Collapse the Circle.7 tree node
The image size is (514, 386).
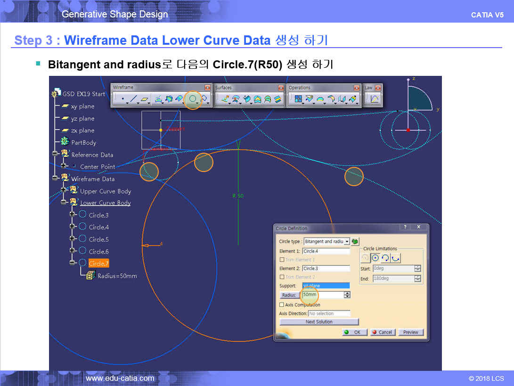[x=72, y=263]
